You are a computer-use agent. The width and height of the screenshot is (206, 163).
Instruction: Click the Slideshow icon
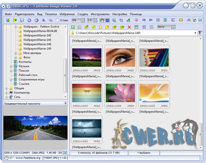point(165,20)
